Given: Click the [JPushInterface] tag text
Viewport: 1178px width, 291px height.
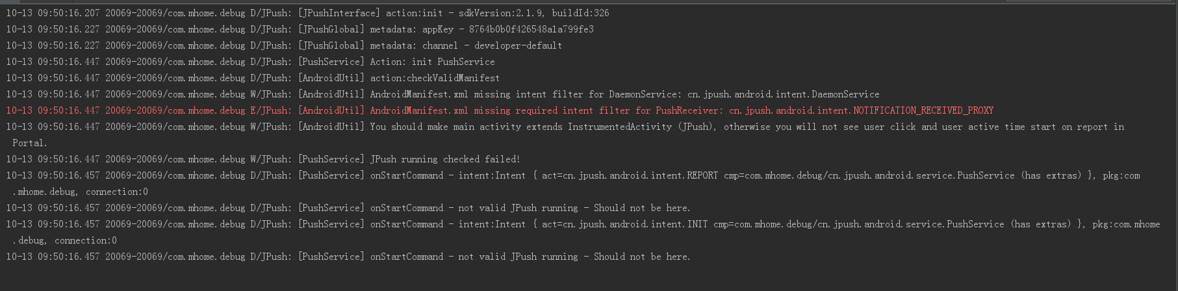Looking at the screenshot, I should 339,13.
